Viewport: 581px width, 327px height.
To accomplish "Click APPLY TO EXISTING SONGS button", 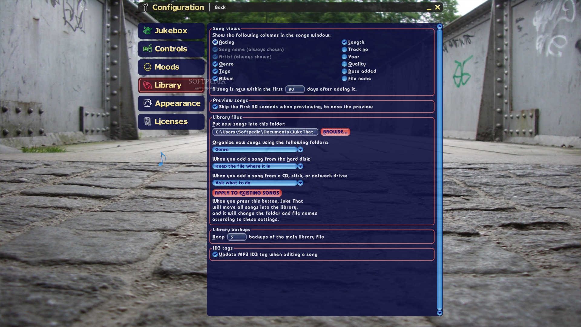I will (x=247, y=193).
